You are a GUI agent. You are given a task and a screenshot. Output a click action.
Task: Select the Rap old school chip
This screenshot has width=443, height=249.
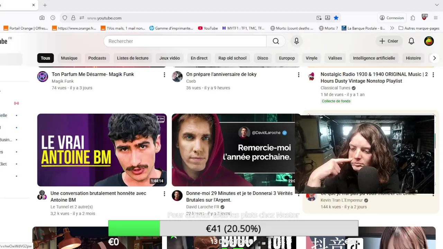(x=232, y=58)
